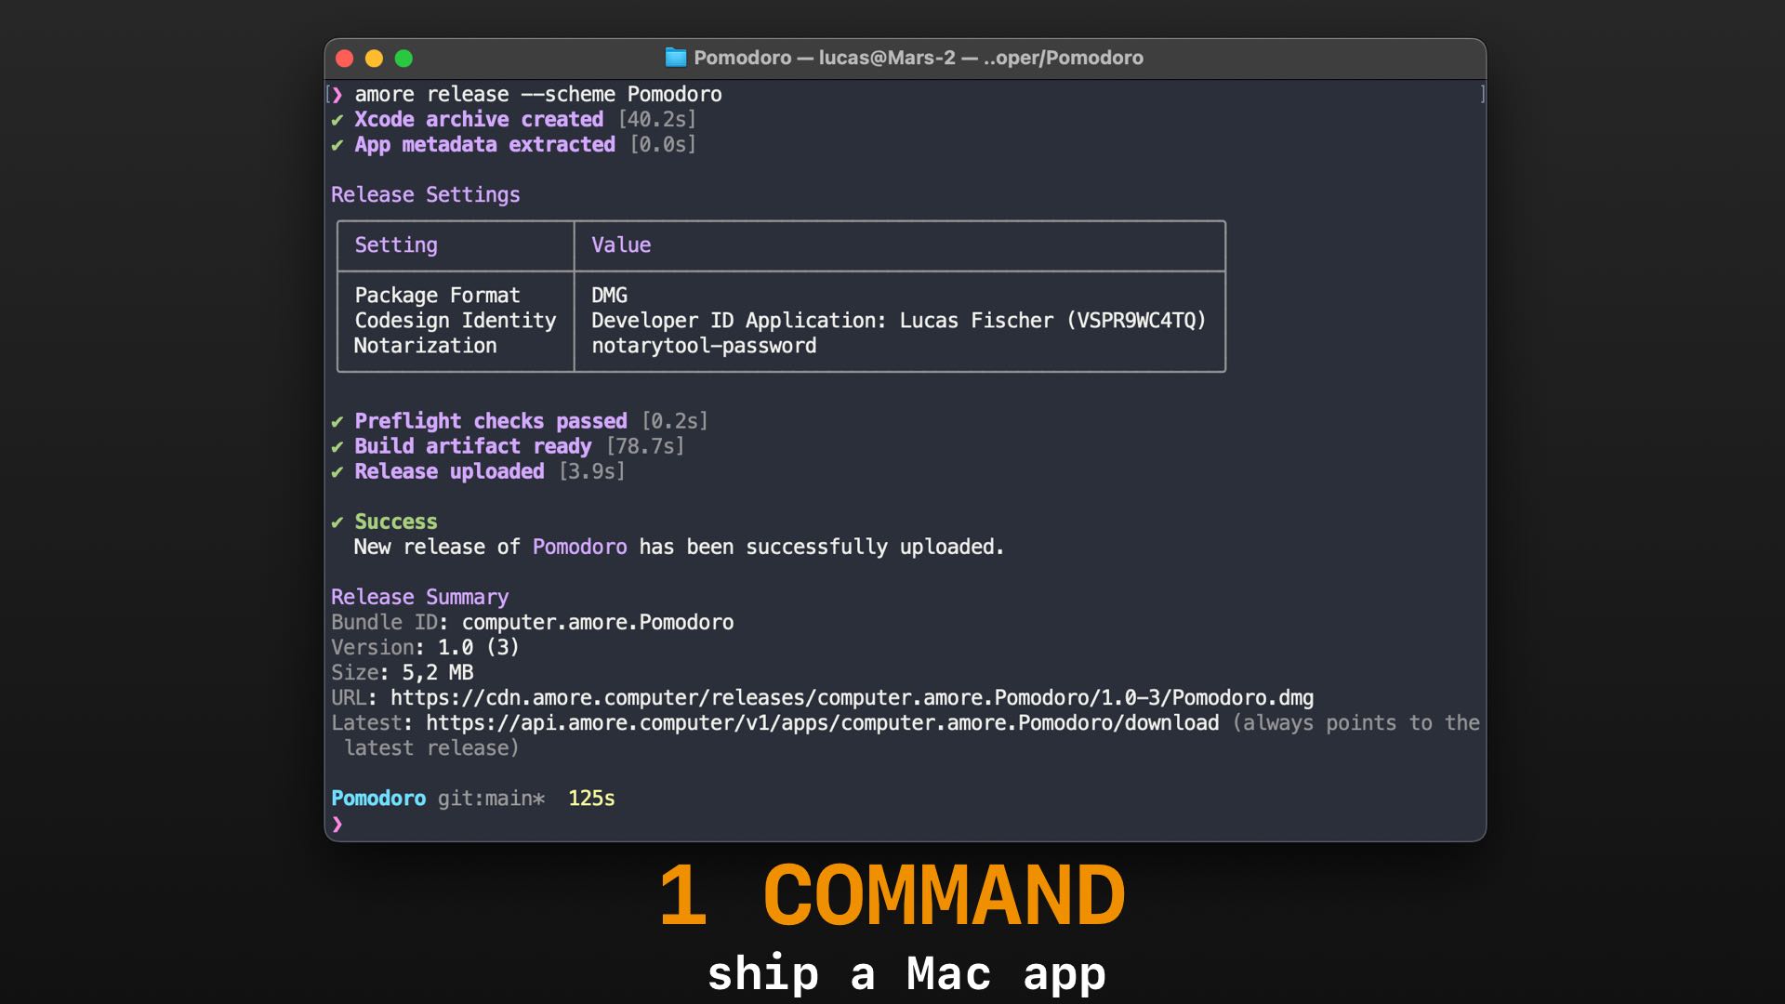Click the version value '1.0 (3)'
The width and height of the screenshot is (1785, 1004).
479,647
